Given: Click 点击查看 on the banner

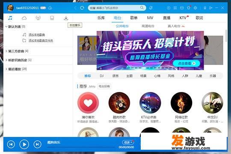Looking at the screenshot, I should pos(187,63).
